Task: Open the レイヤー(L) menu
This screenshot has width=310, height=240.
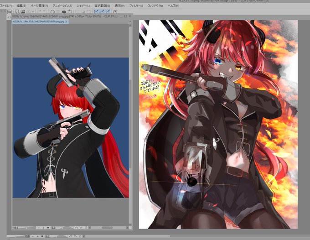Action: 83,6
